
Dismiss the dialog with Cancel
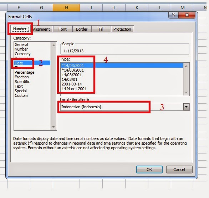tap(179, 170)
